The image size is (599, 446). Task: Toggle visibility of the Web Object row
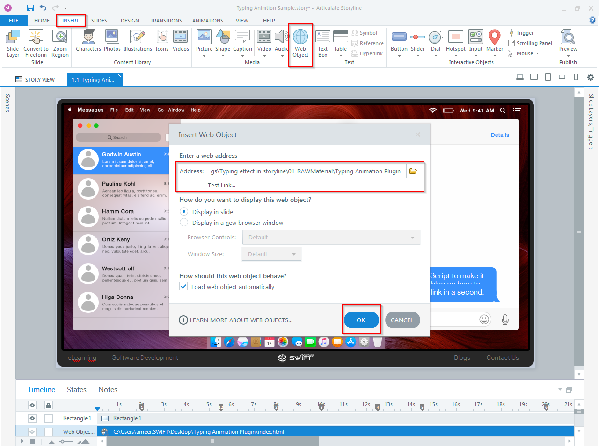tap(32, 431)
